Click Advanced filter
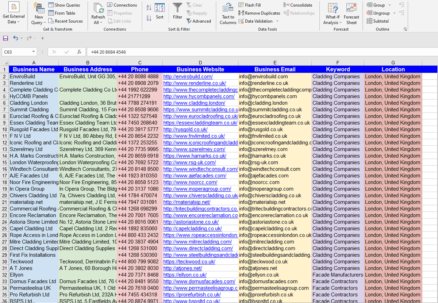 (199, 21)
